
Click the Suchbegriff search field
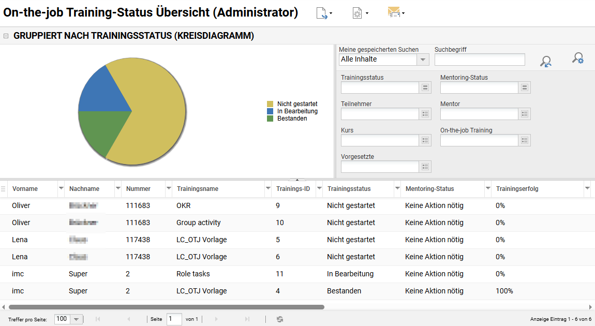click(479, 59)
